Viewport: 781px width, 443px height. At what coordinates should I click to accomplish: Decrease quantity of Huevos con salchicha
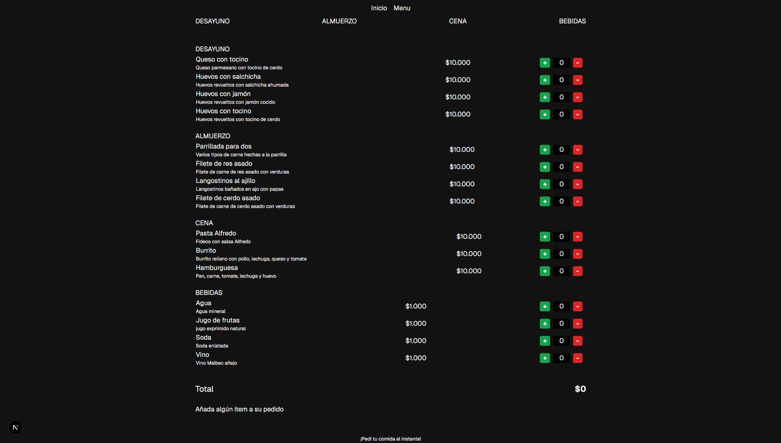[x=578, y=80]
